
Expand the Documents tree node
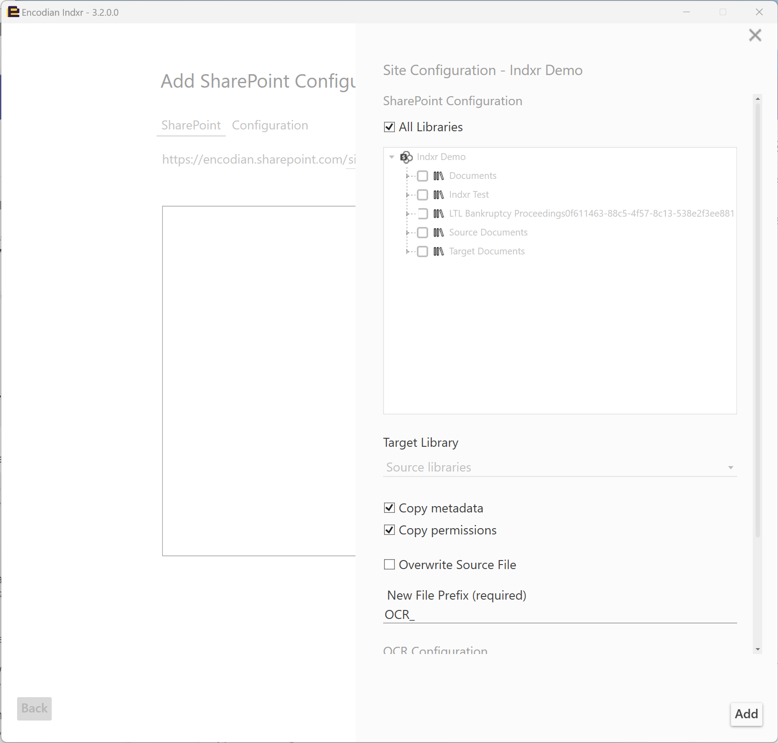point(407,176)
